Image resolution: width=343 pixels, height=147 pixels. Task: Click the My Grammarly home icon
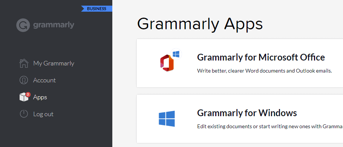[x=24, y=63]
